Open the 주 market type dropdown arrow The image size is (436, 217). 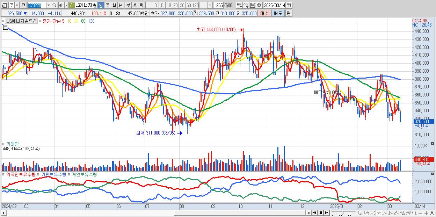click(17, 5)
